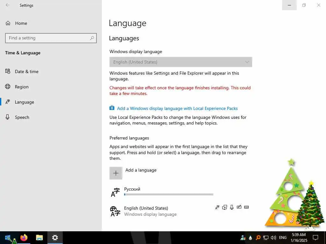Viewport: 326px width, 244px height.
Task: Click the Time & Language heading
Action: coord(23,53)
